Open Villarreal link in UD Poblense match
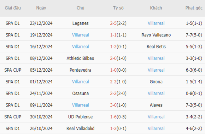 156,117
